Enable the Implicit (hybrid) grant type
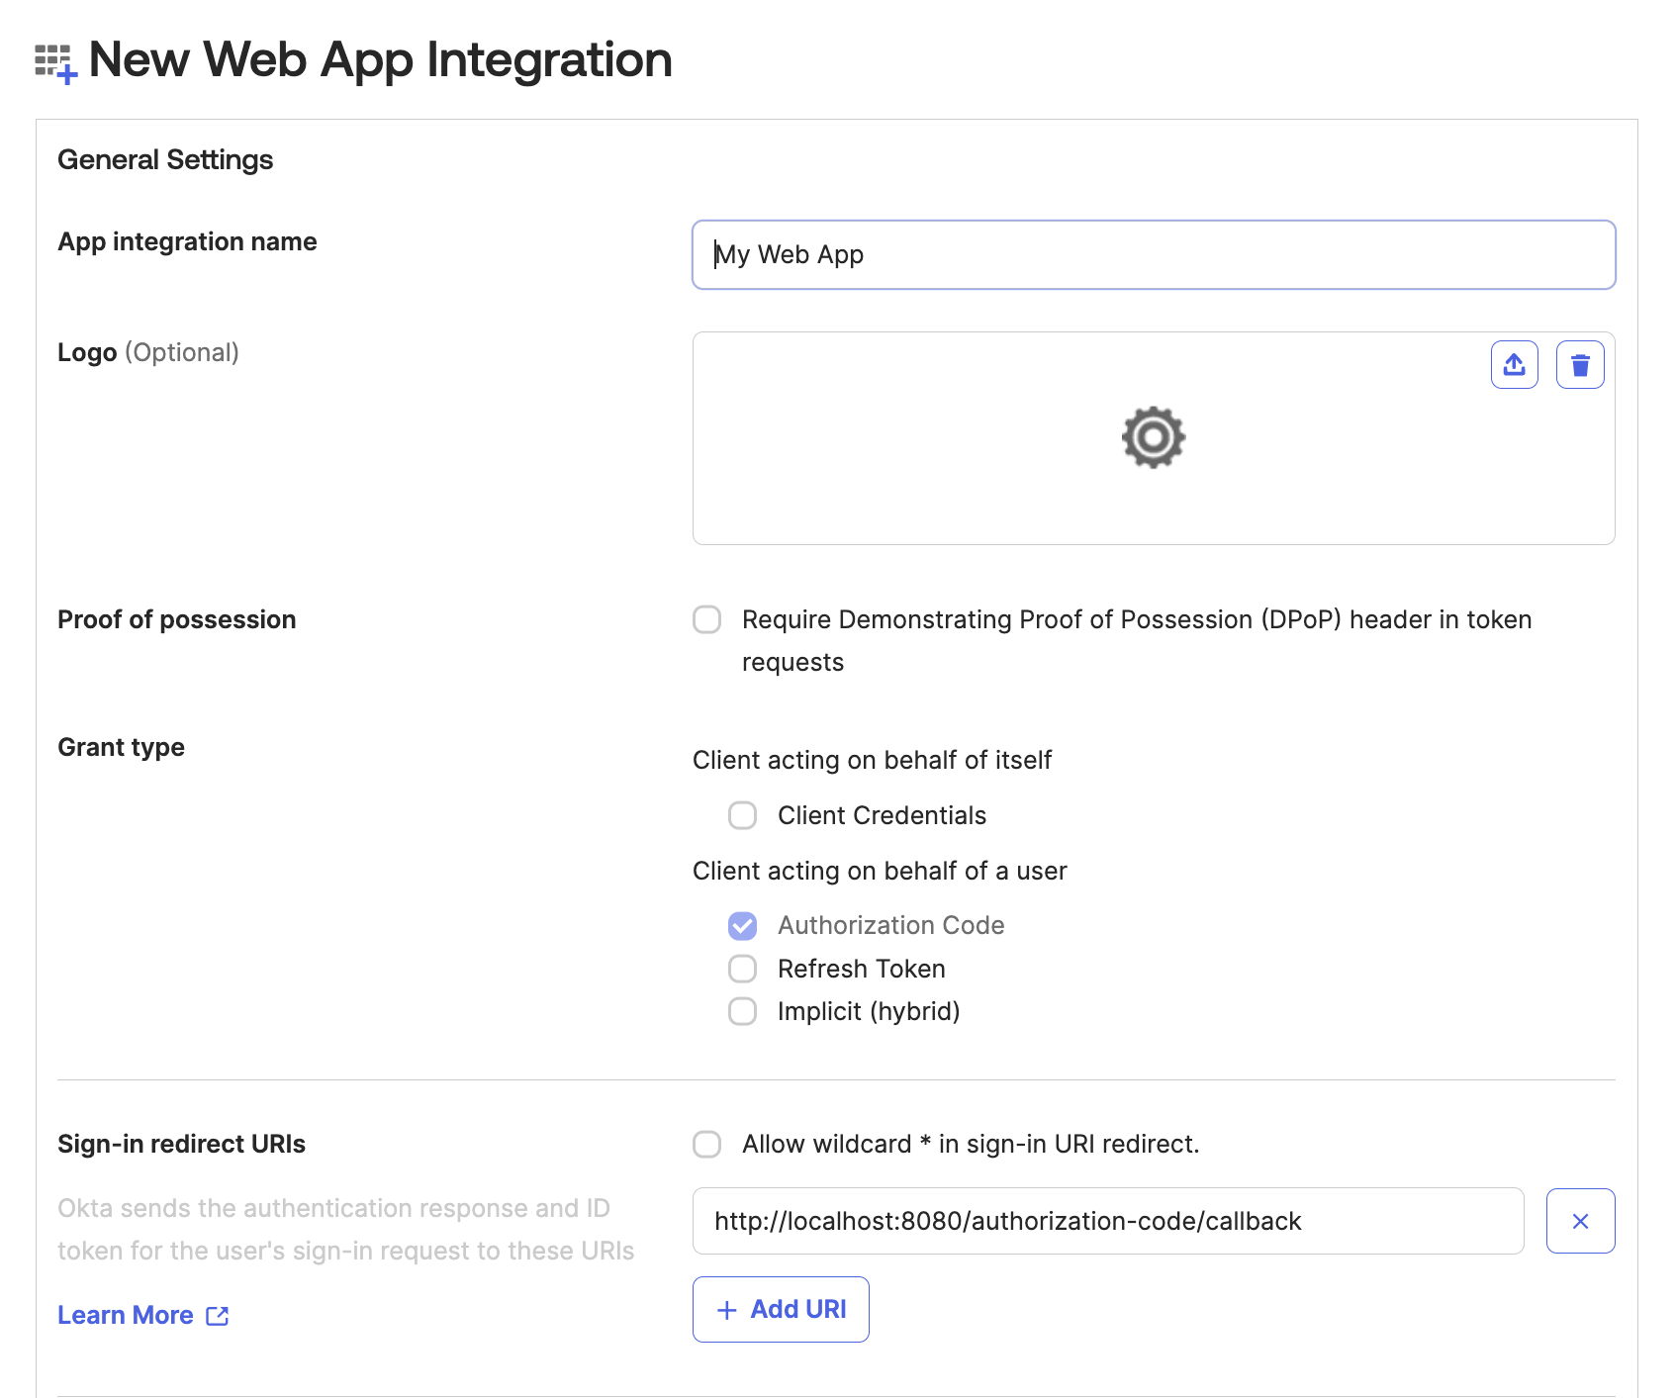This screenshot has height=1398, width=1676. point(742,1011)
